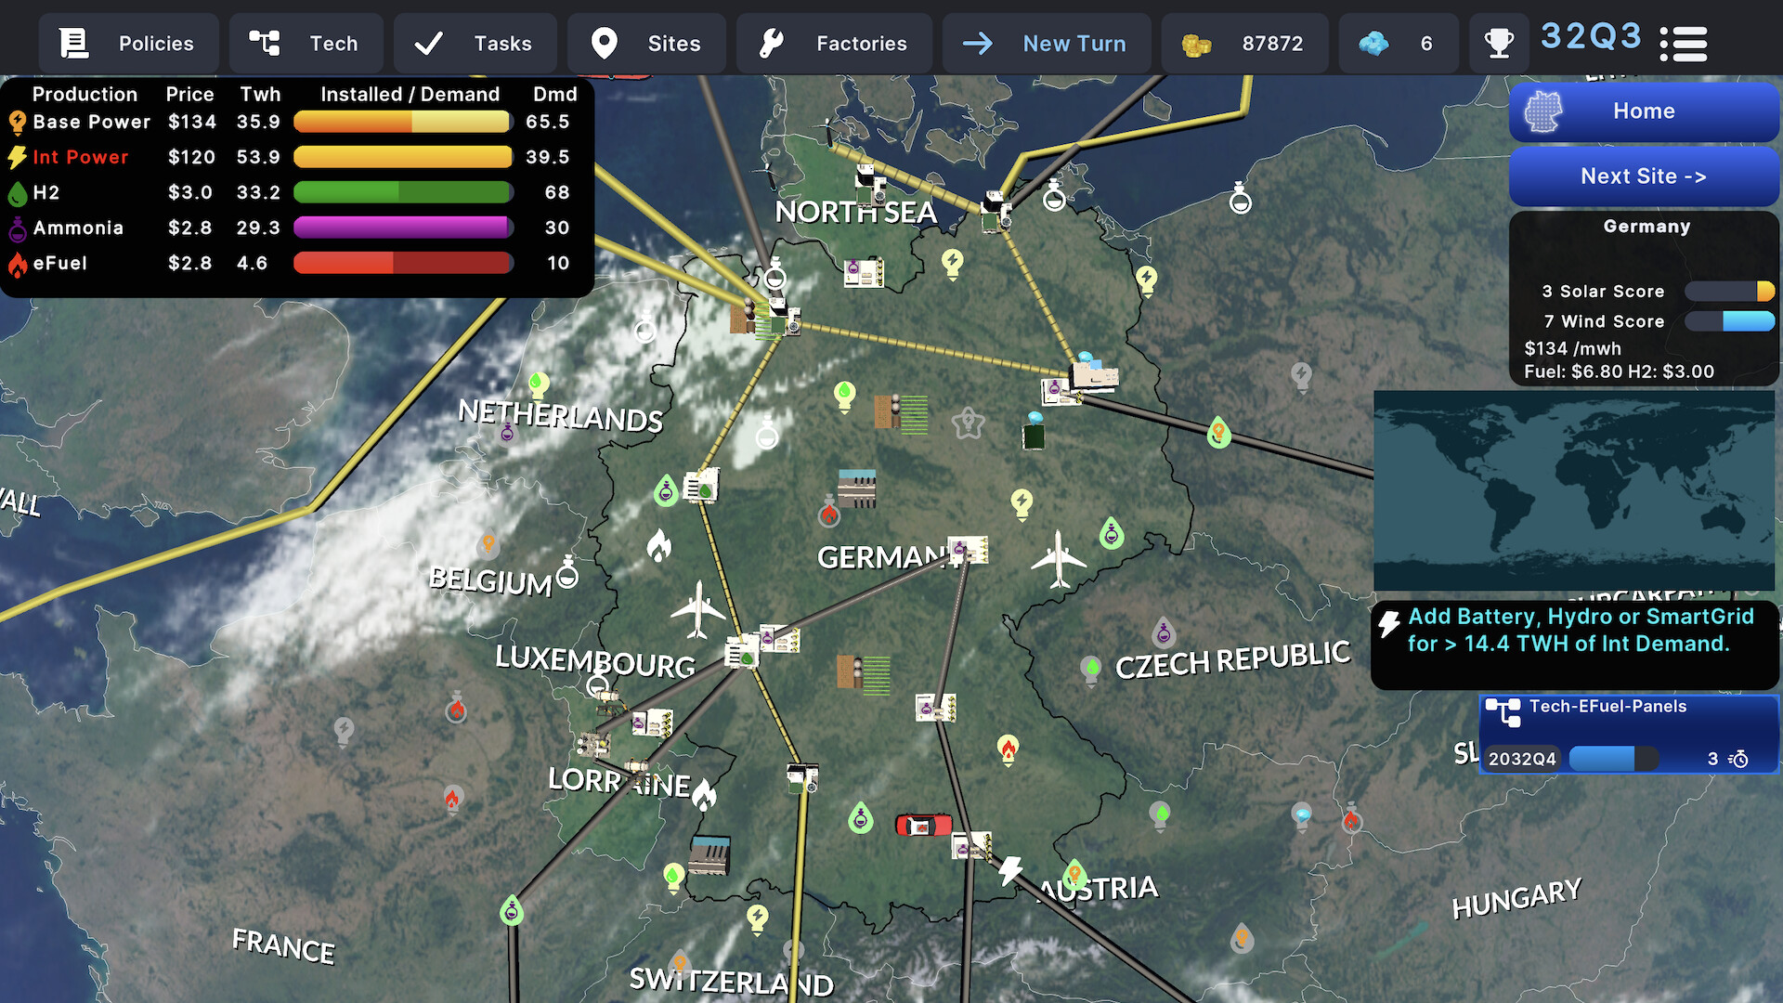Open the trophy achievements icon
The height and width of the screenshot is (1003, 1783).
tap(1499, 44)
